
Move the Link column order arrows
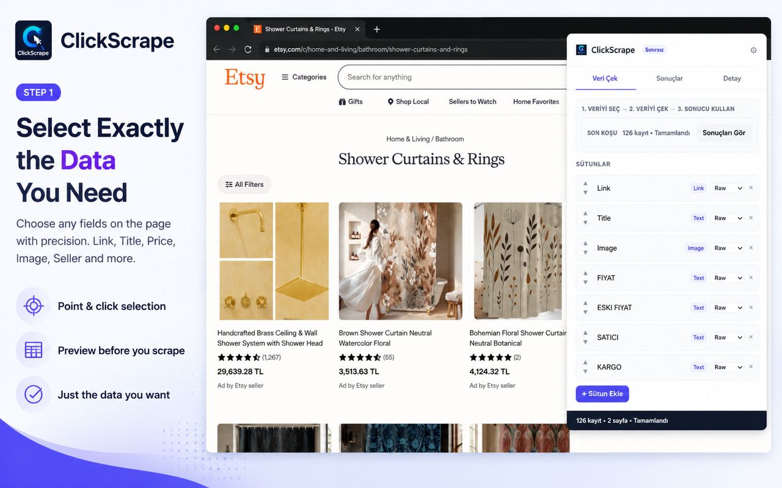click(x=585, y=188)
